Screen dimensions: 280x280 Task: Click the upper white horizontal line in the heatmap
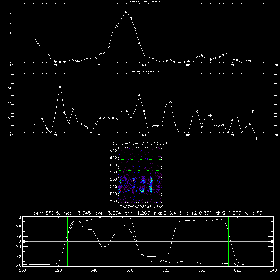(x=140, y=158)
